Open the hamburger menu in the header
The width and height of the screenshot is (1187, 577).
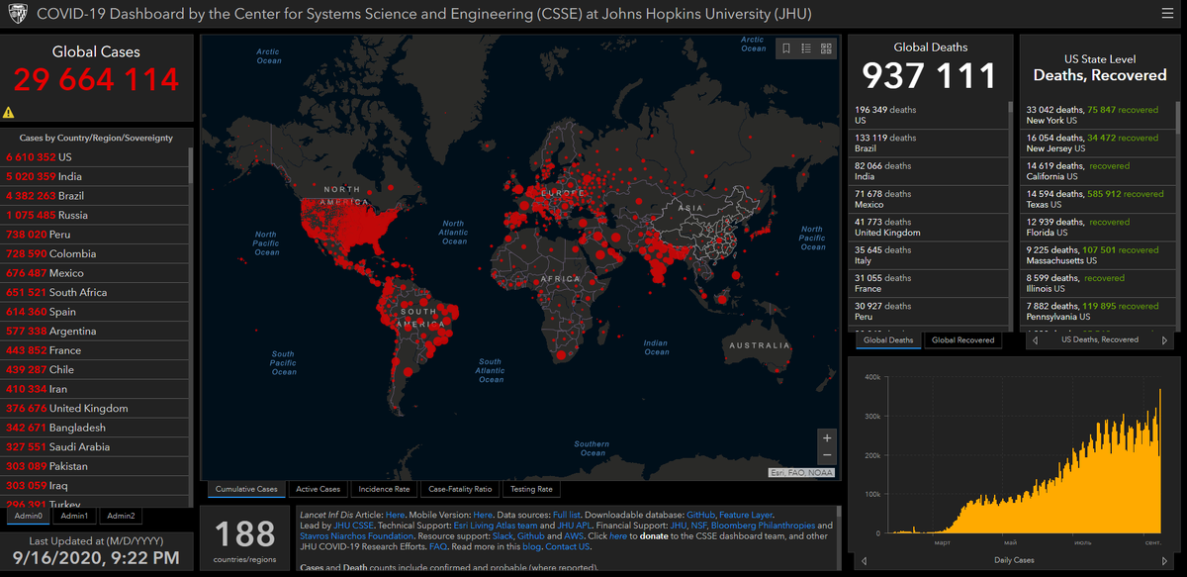(1167, 15)
